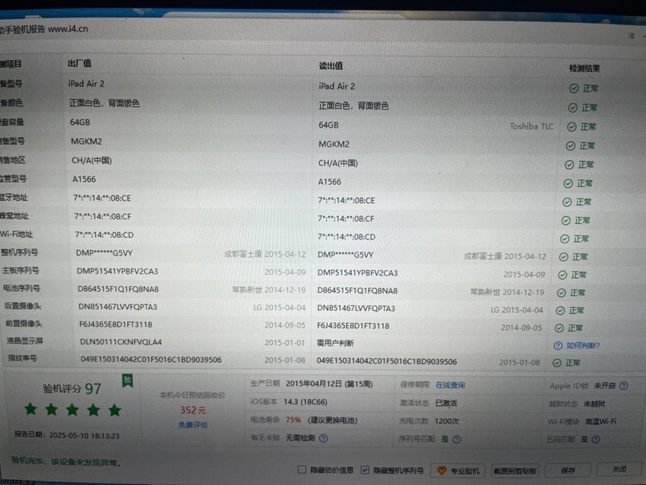This screenshot has height=485, width=646.
Task: Click the 正常 check icon in MGKM2 row
Action: coord(570,146)
